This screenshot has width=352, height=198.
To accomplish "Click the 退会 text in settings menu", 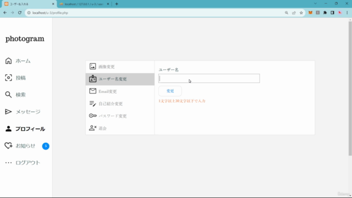I will (x=103, y=128).
